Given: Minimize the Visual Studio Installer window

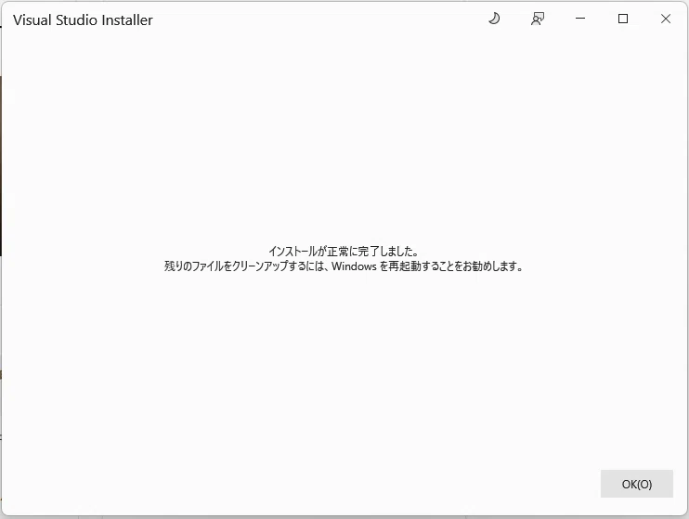Looking at the screenshot, I should [x=580, y=19].
